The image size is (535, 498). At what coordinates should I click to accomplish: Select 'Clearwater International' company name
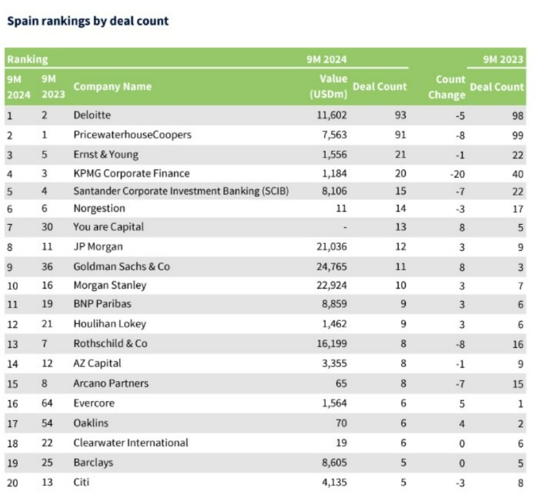(x=131, y=443)
